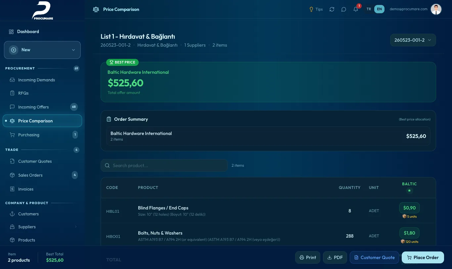The image size is (452, 269).
Task: Expand the Suppliers submenu chevron
Action: tap(76, 227)
